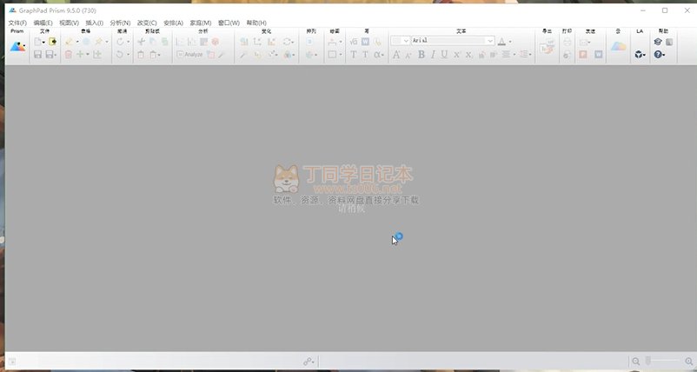Click the increase font size icon
The height and width of the screenshot is (372, 697).
(x=396, y=55)
